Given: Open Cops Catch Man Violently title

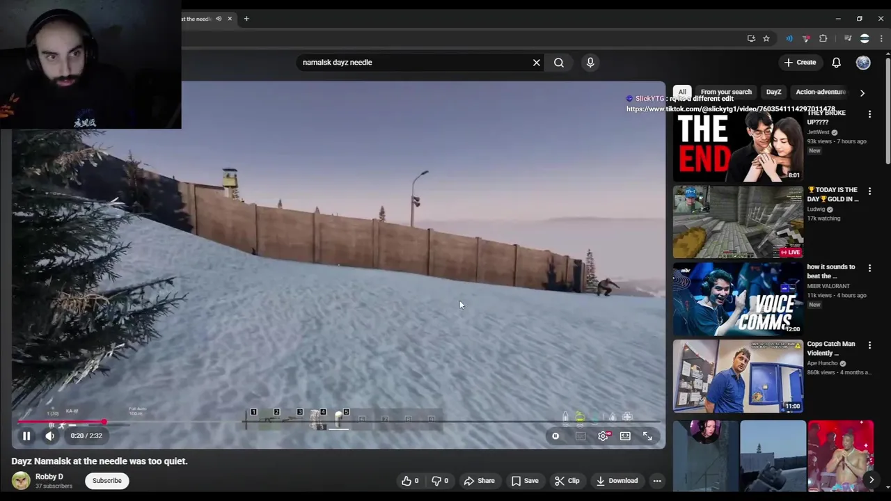Looking at the screenshot, I should pos(831,349).
